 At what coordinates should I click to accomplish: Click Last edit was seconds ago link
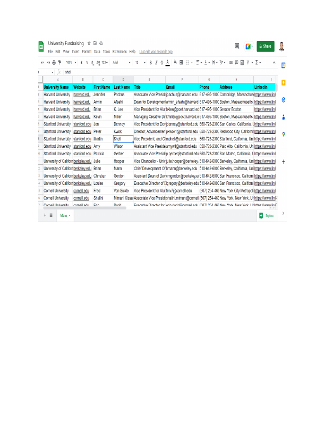coord(156,52)
